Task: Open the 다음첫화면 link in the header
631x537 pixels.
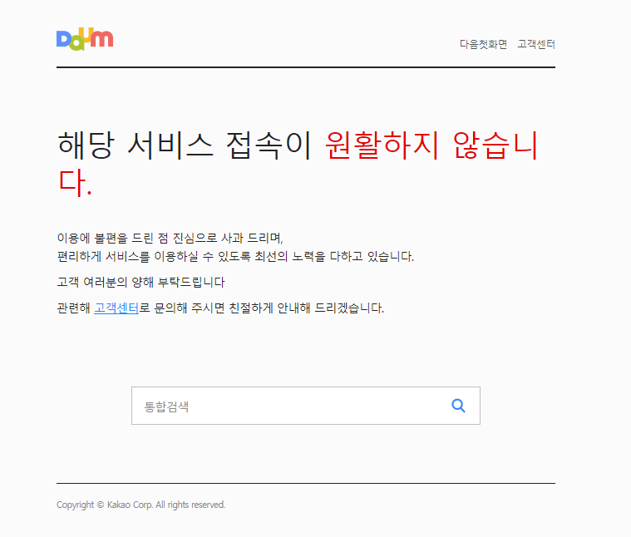Action: (x=483, y=44)
